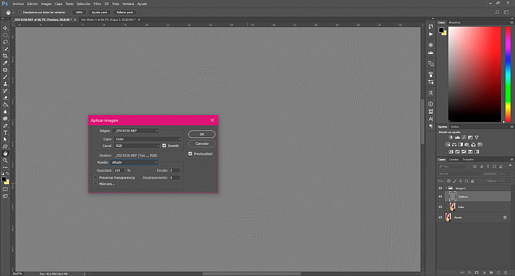Viewport: 515px width, 276px height.
Task: Add a Levels adjustment
Action: coord(457,137)
